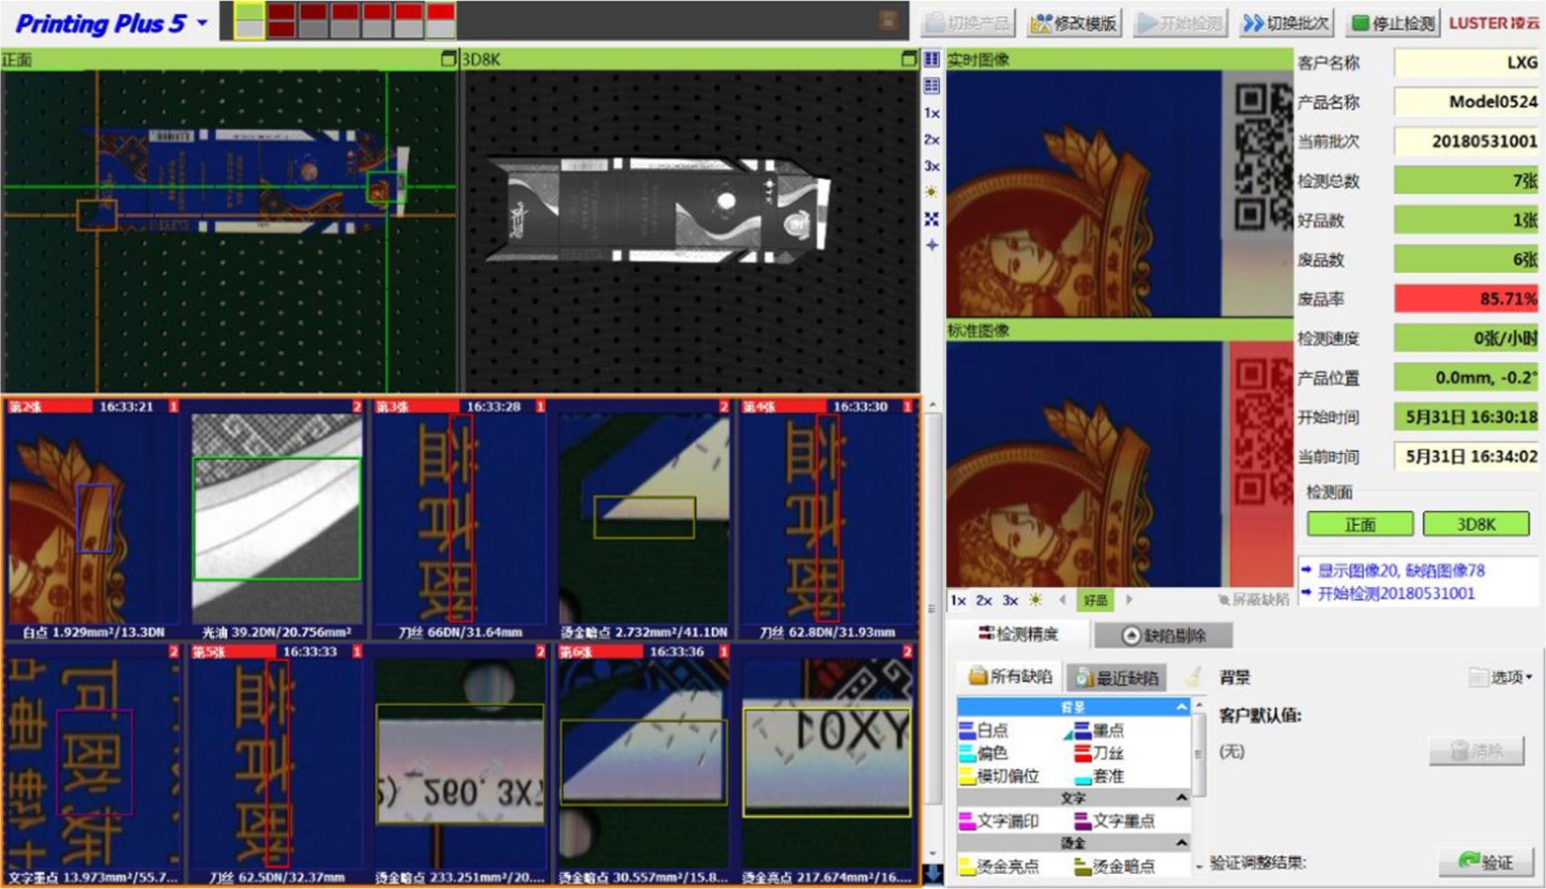Maximize the 正面 view panel

[x=448, y=59]
